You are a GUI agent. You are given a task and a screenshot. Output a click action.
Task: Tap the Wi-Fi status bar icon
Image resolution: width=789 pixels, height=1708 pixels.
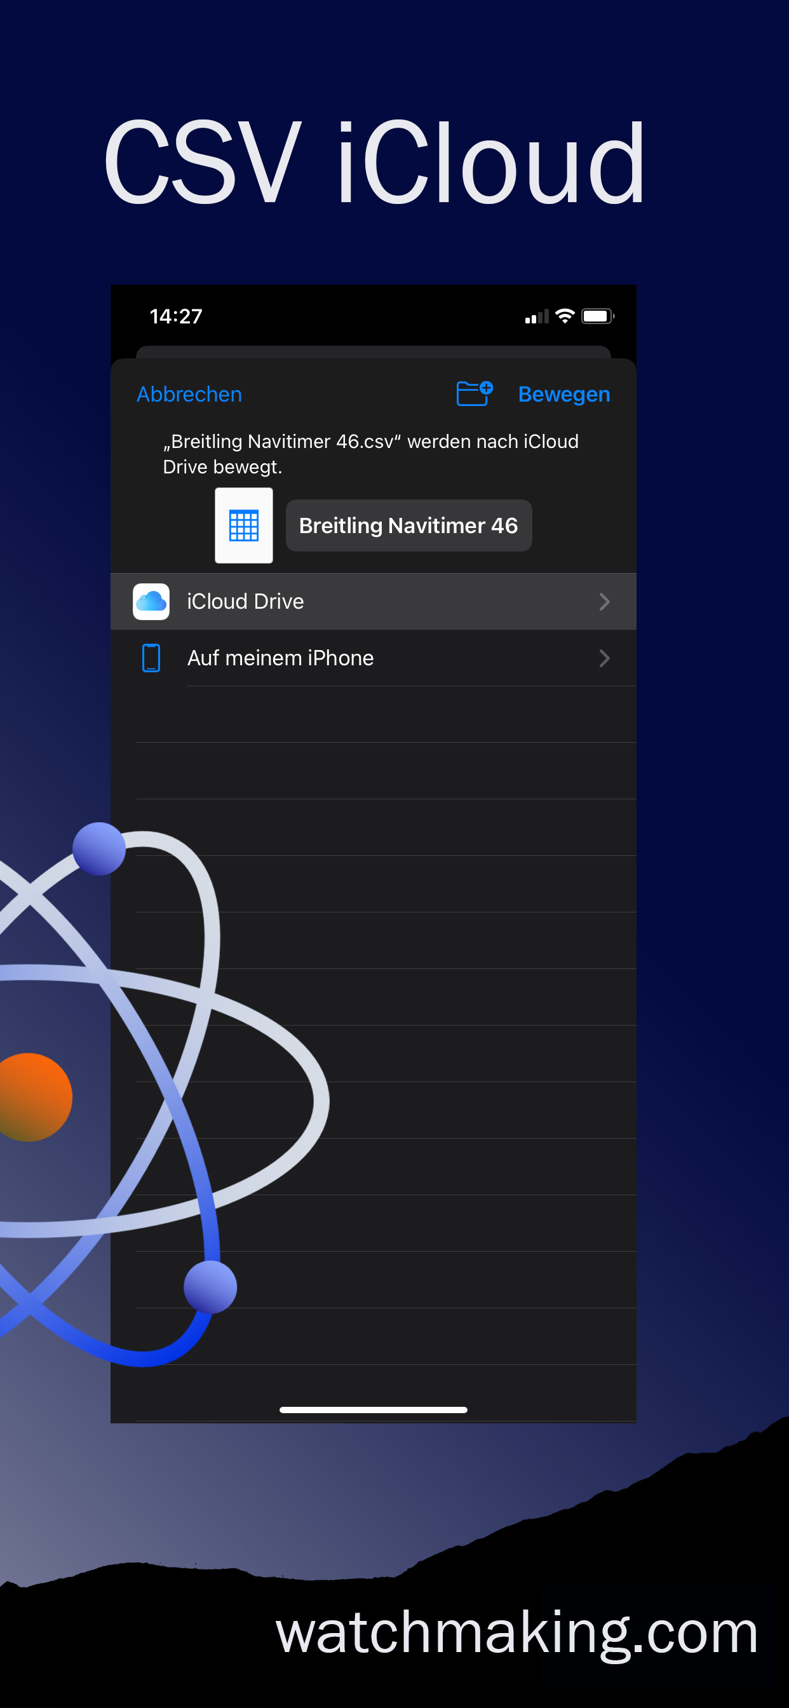coord(565,316)
